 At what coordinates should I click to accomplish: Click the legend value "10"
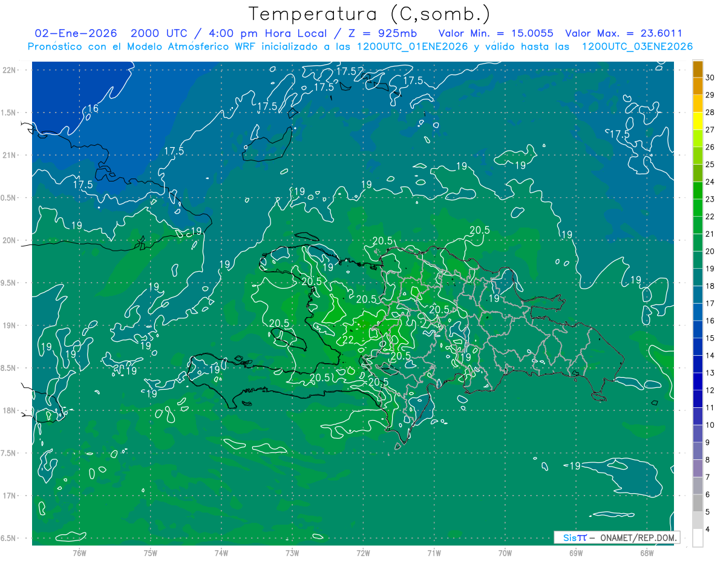pos(710,425)
